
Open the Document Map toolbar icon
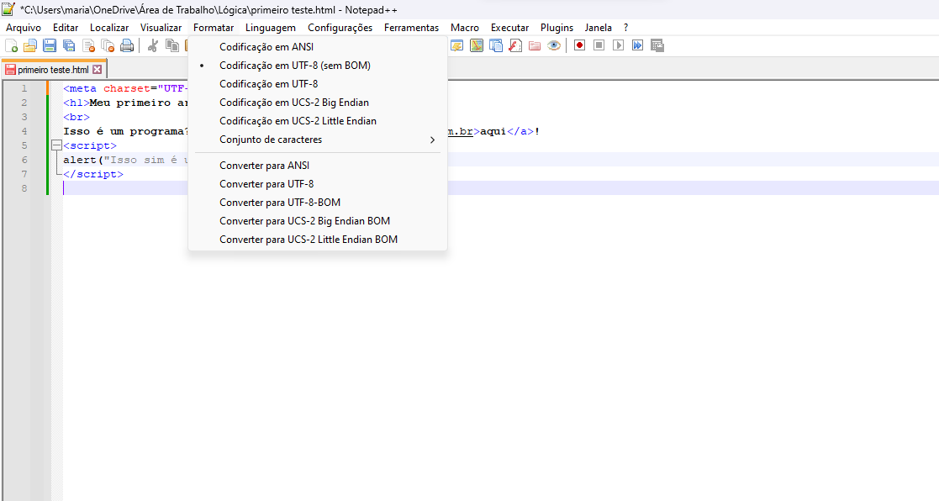(477, 45)
